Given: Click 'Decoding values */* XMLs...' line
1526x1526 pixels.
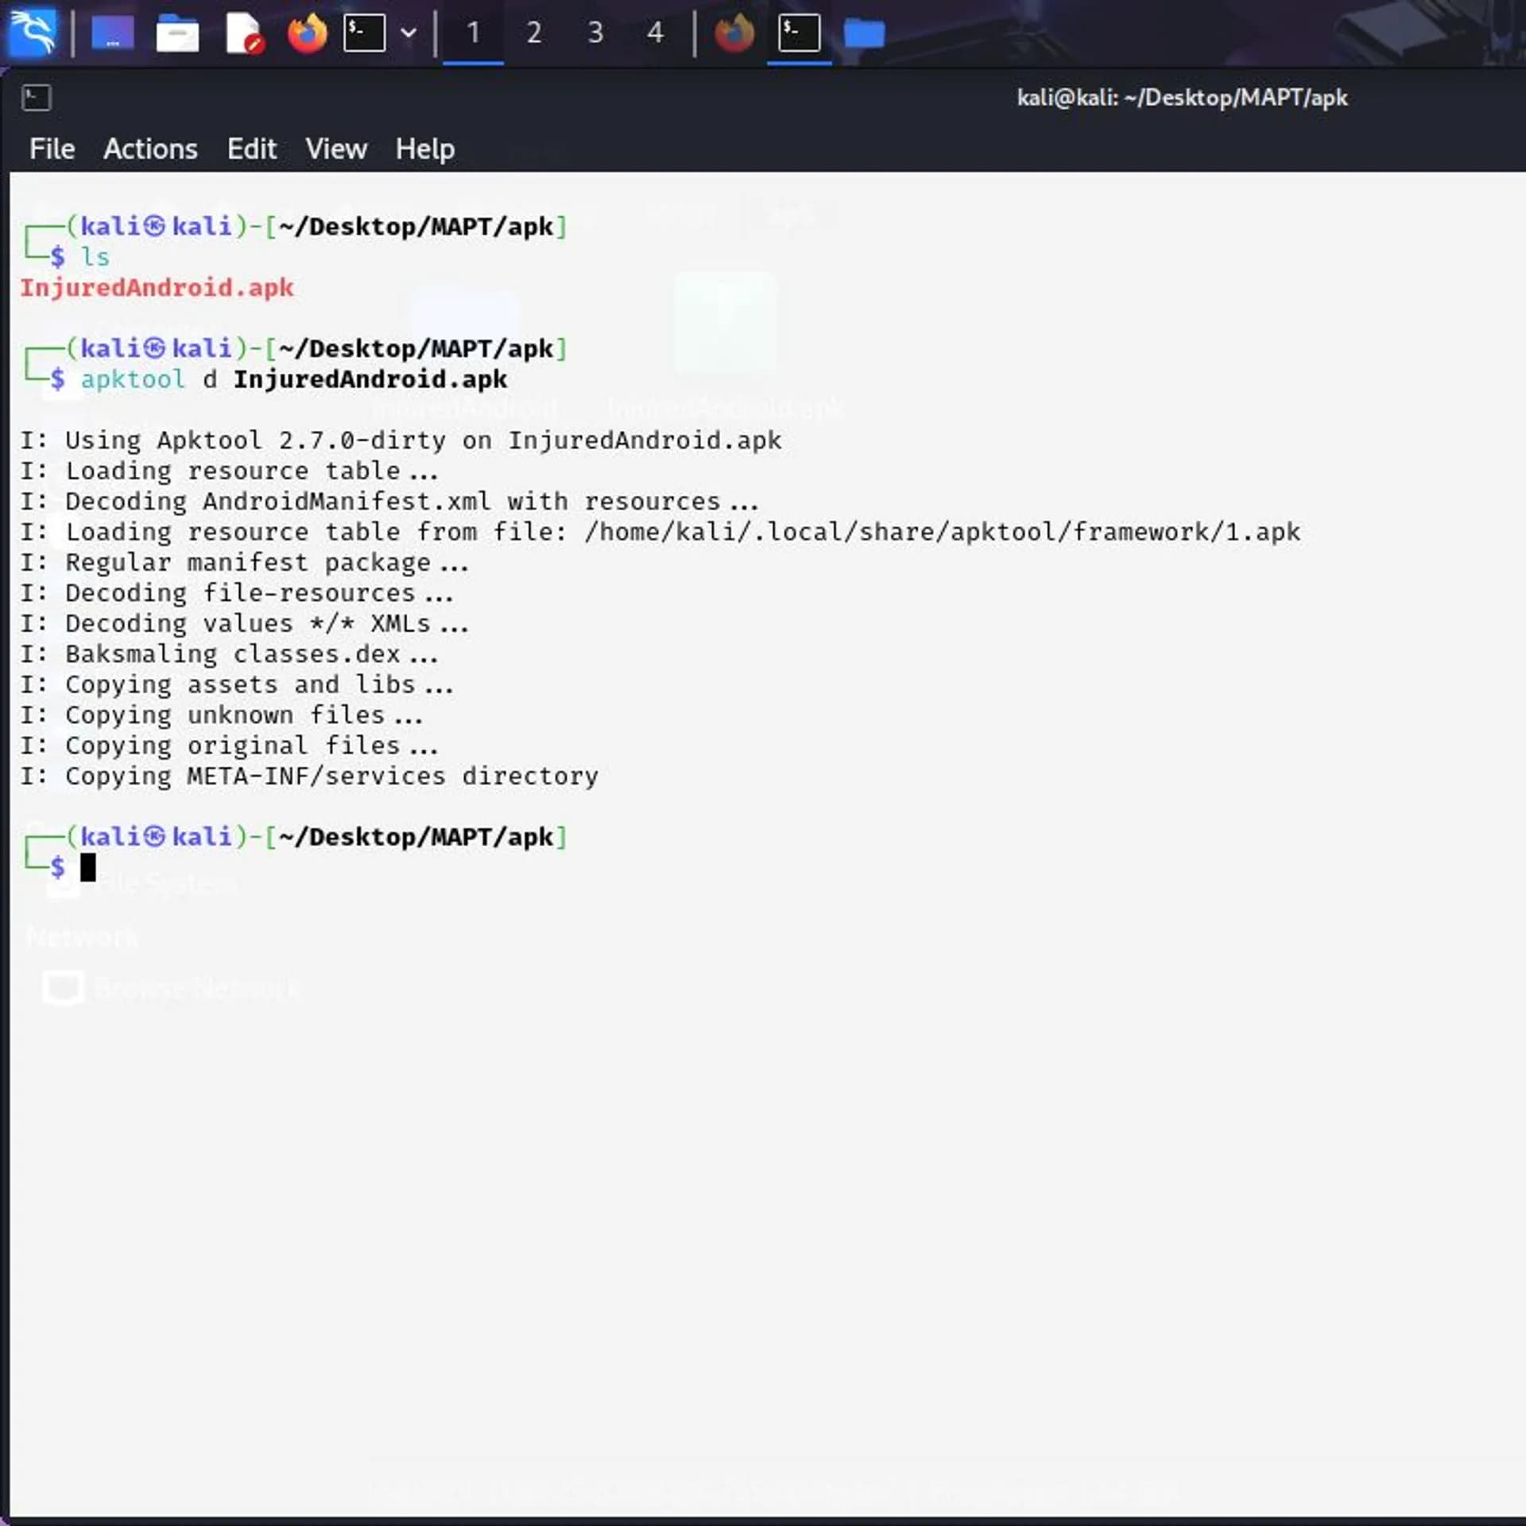Looking at the screenshot, I should [245, 623].
